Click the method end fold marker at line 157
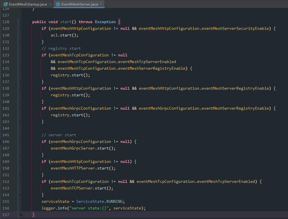The width and height of the screenshot is (288, 219). 21,215
